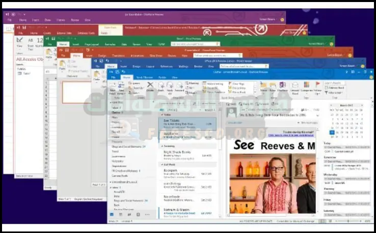376x233 pixels.
Task: Go to next month in mini calendar
Action: click(362, 105)
